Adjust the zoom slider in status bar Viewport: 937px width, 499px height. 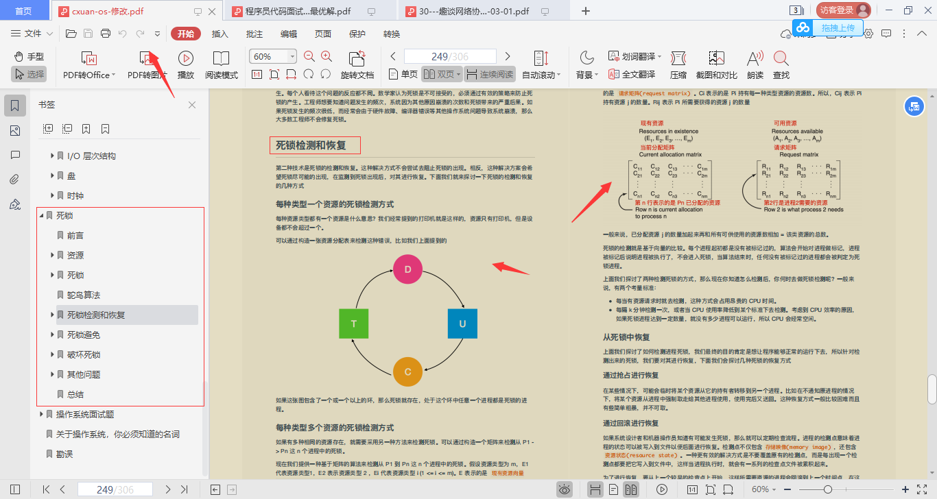(827, 489)
